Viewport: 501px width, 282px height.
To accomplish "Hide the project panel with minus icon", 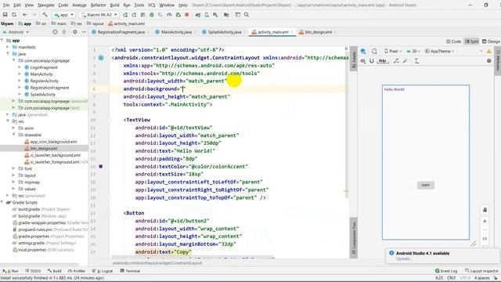I will pyautogui.click(x=84, y=32).
